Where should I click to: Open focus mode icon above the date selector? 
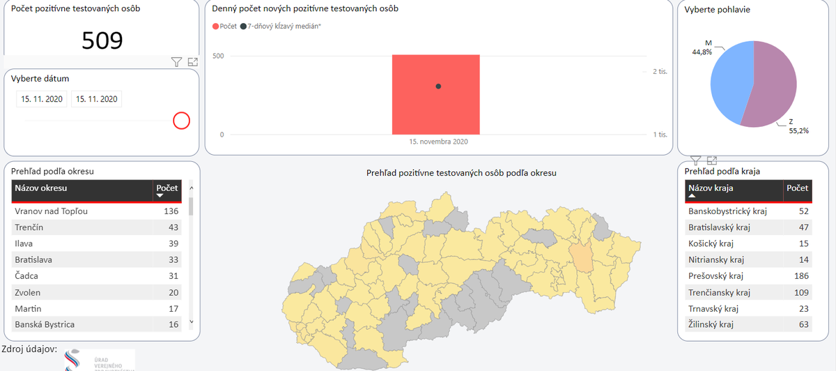(193, 62)
